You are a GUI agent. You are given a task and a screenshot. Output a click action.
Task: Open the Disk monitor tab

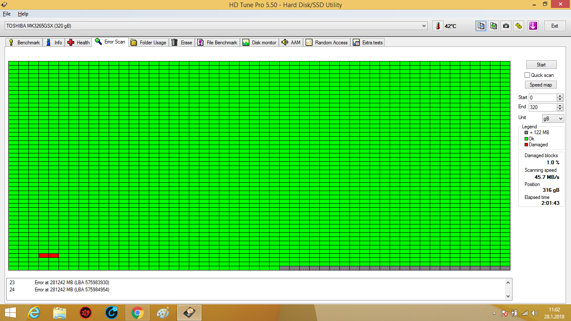tap(260, 42)
